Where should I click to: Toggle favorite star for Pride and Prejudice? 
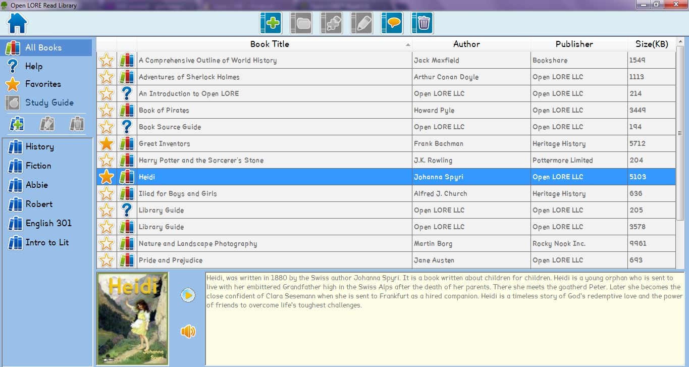107,260
